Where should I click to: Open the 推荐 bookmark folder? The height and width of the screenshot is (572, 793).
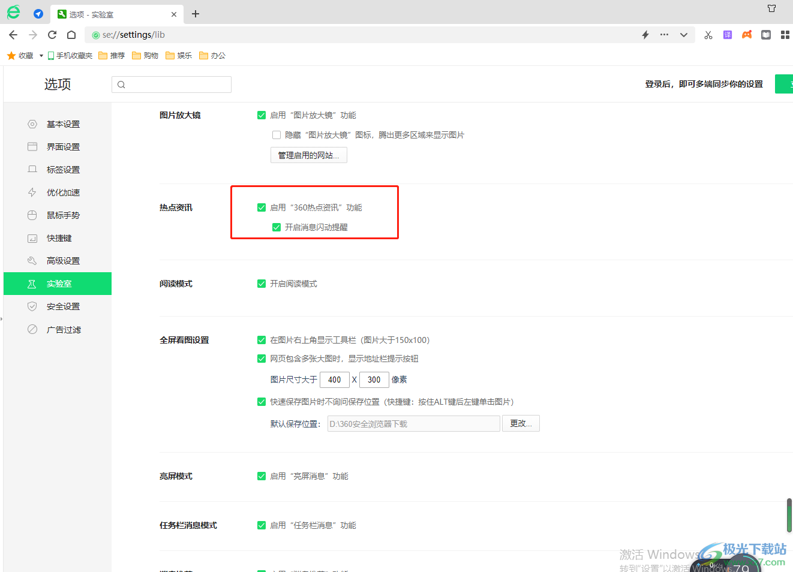pyautogui.click(x=112, y=56)
